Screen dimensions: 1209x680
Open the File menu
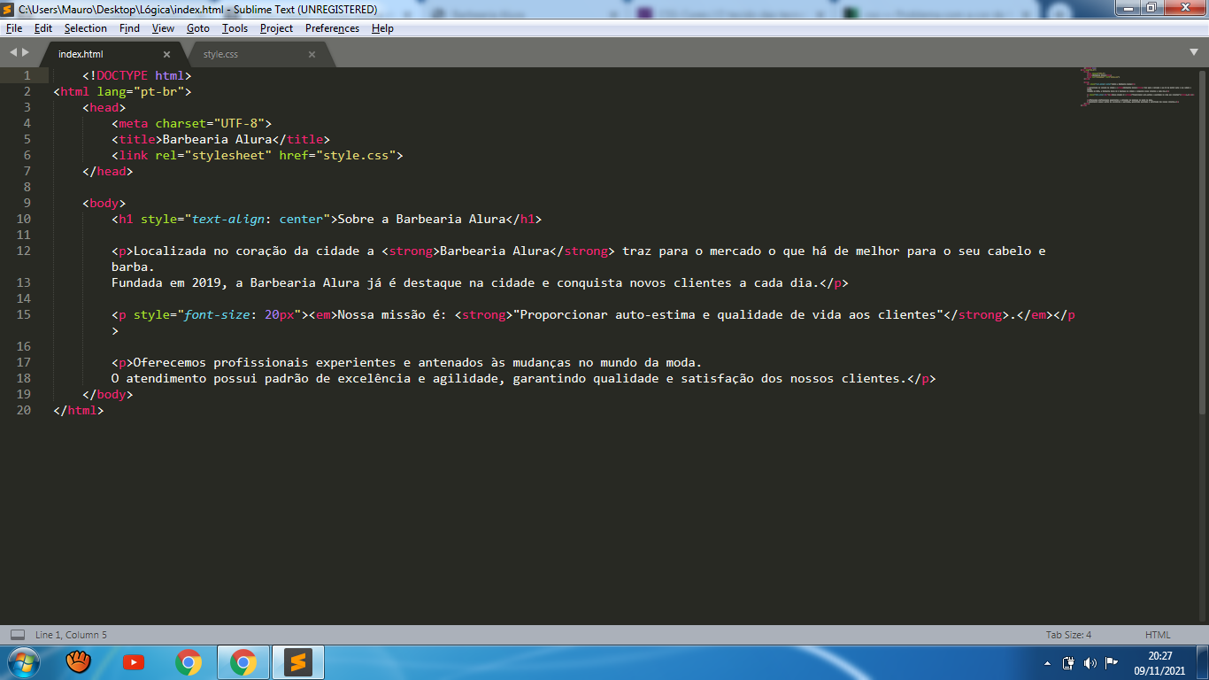13,28
